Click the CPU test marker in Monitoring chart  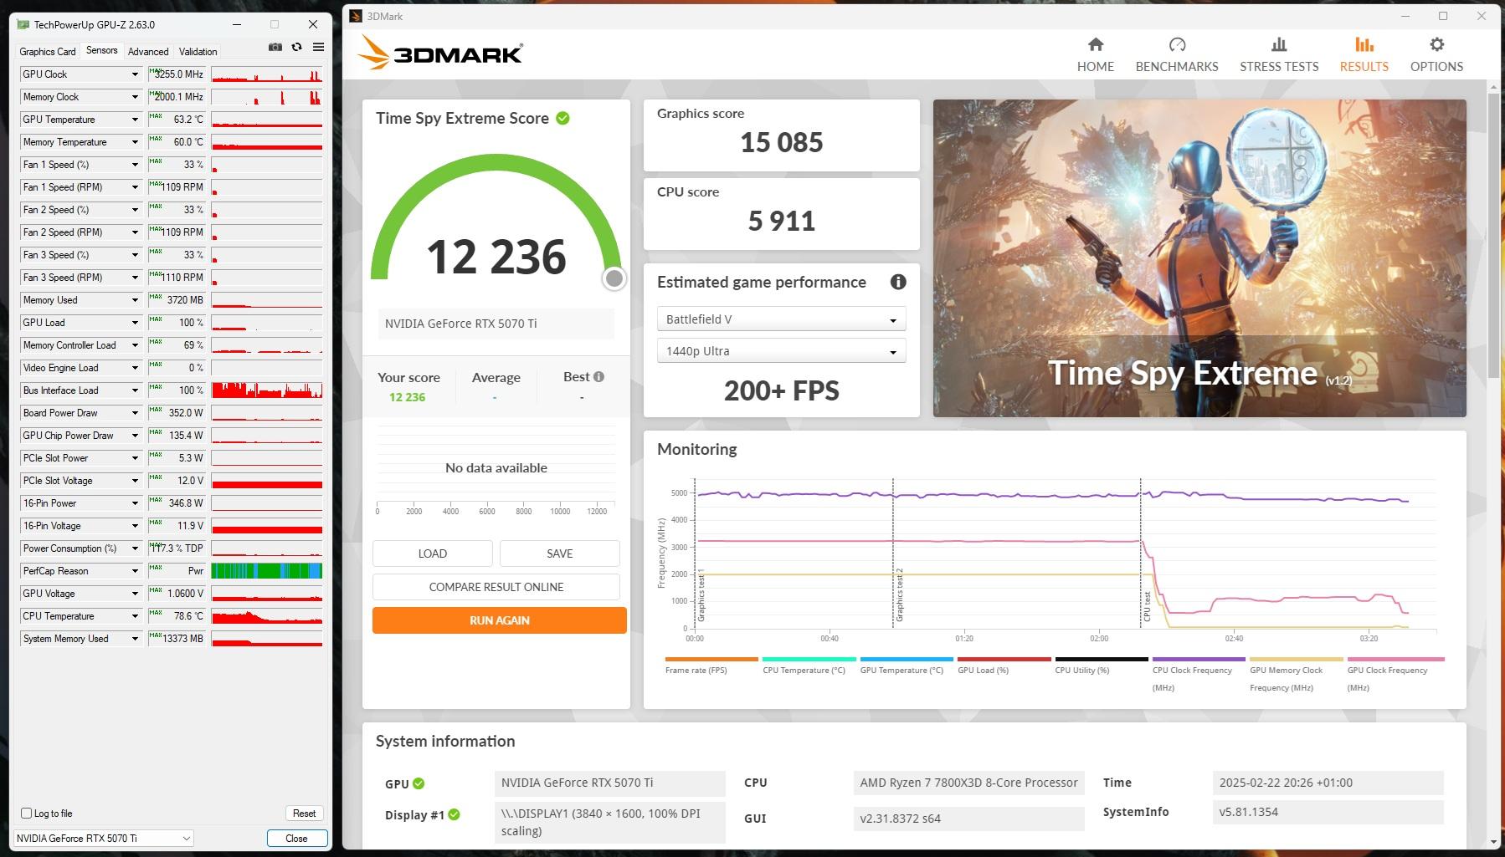click(x=1147, y=606)
